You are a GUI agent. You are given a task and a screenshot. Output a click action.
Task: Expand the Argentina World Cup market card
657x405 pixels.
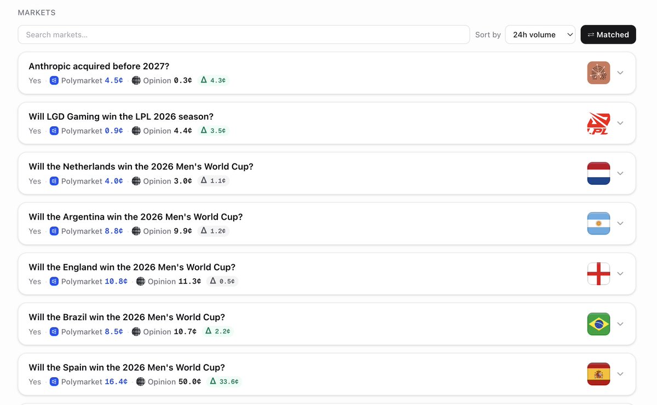tap(620, 224)
